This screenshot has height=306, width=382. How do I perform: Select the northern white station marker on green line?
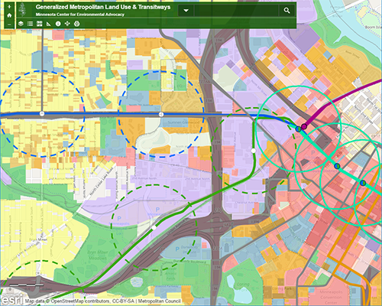click(x=254, y=151)
